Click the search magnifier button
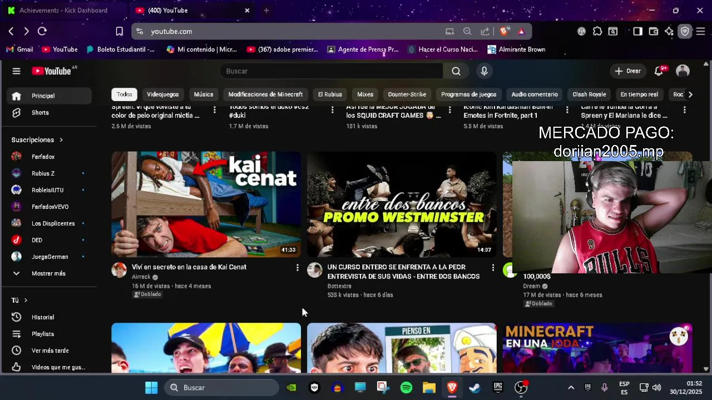The height and width of the screenshot is (400, 712). click(x=456, y=71)
